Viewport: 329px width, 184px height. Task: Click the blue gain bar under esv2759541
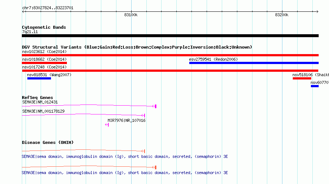[254, 63]
